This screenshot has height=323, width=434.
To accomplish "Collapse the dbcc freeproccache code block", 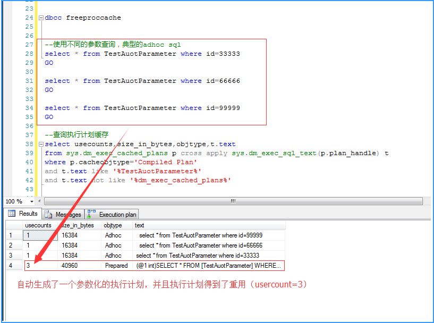I will 41,18.
